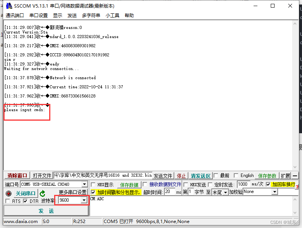Enable 定时发送 checkbox
The image size is (302, 228).
coord(210,185)
